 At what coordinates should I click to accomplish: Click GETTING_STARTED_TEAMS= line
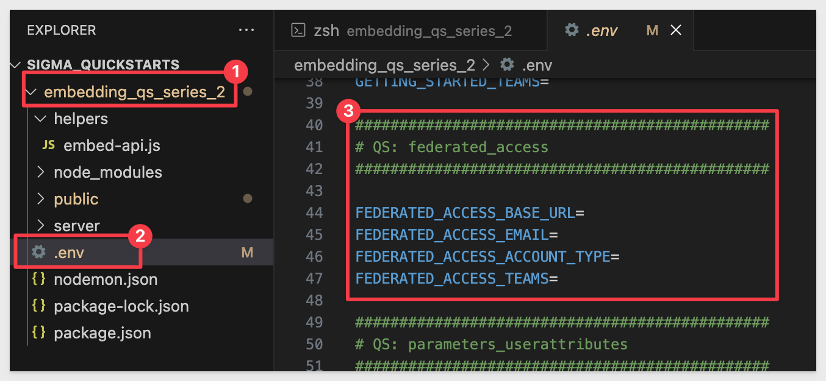click(452, 82)
